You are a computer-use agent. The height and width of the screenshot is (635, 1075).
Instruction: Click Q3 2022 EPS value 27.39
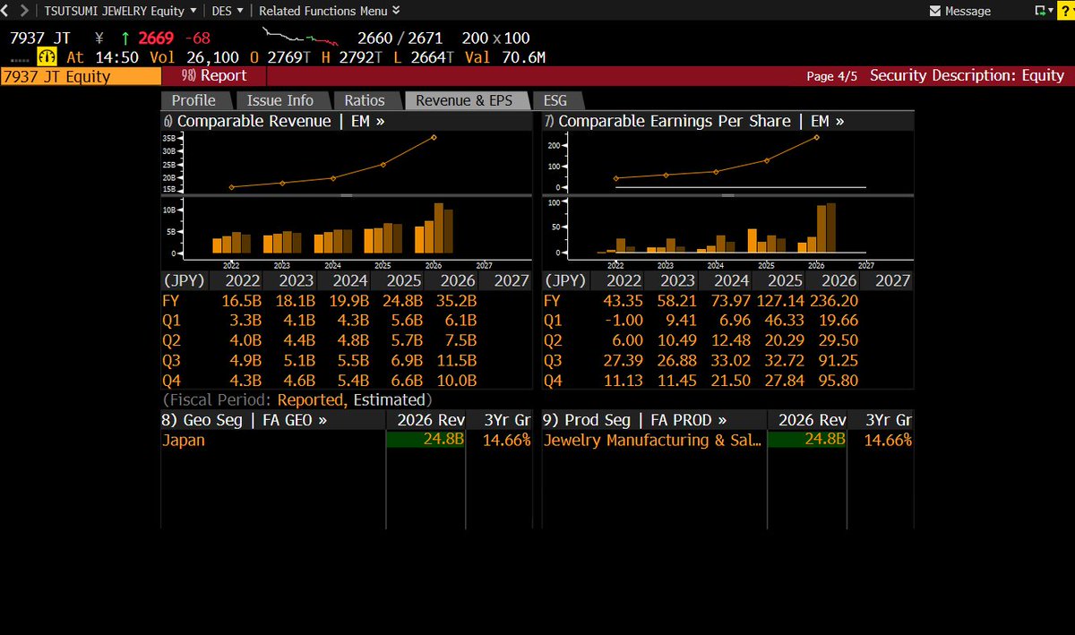pyautogui.click(x=623, y=361)
